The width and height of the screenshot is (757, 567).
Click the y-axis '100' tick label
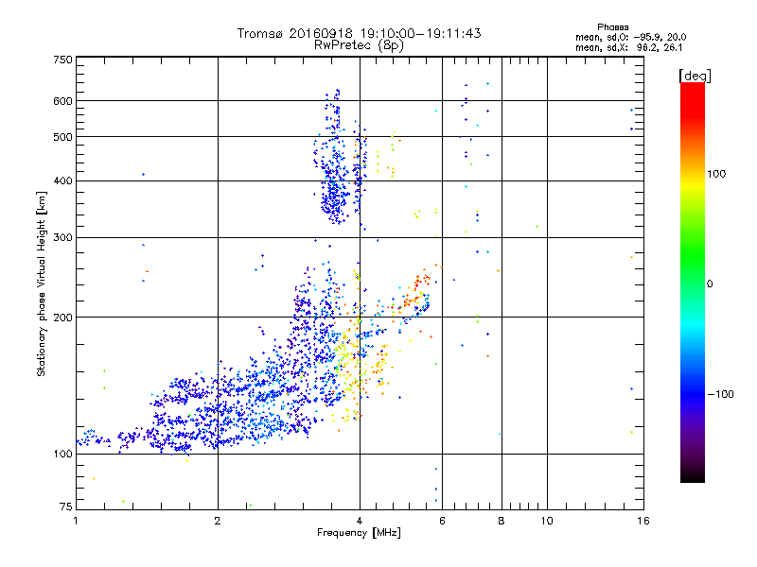coord(62,455)
